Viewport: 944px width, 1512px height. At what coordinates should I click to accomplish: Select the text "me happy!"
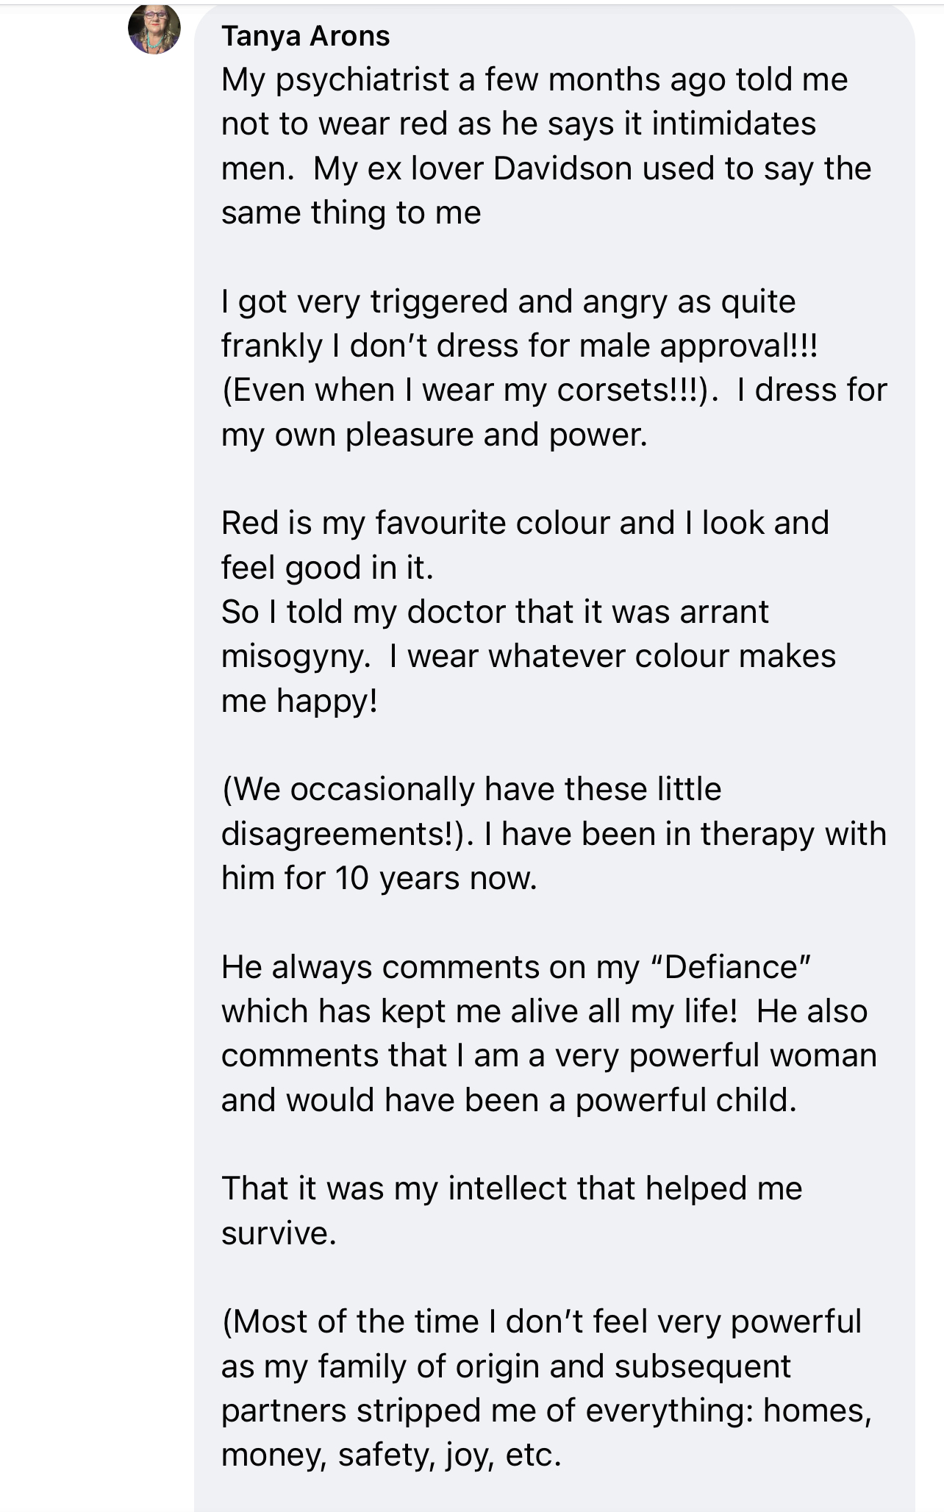299,702
